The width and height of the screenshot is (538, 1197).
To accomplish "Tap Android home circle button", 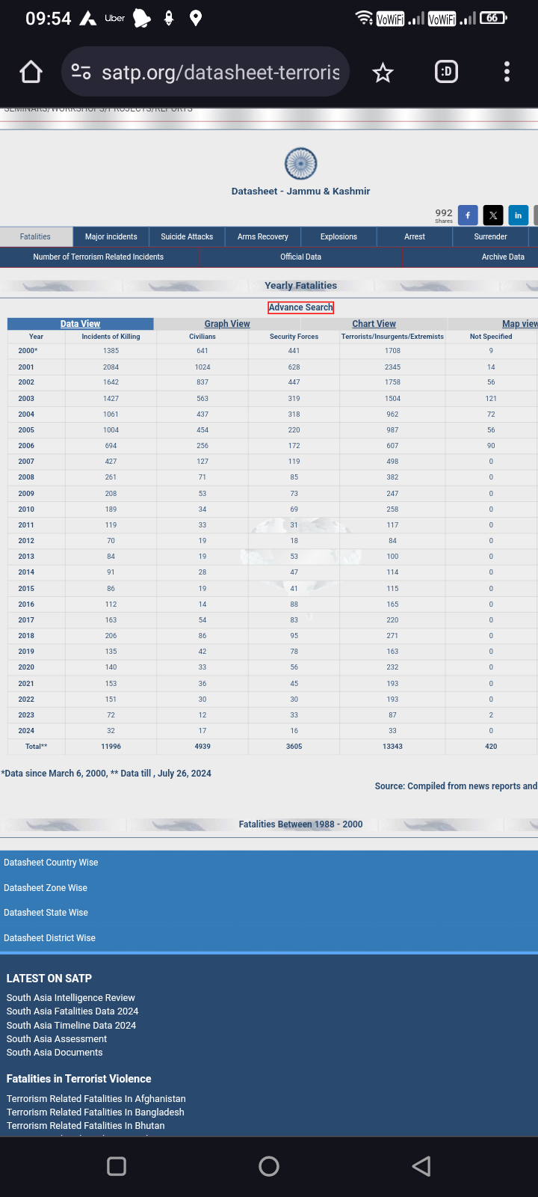I will 269,1166.
